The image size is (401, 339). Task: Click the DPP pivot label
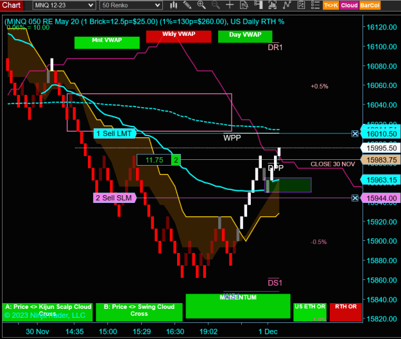[276, 168]
